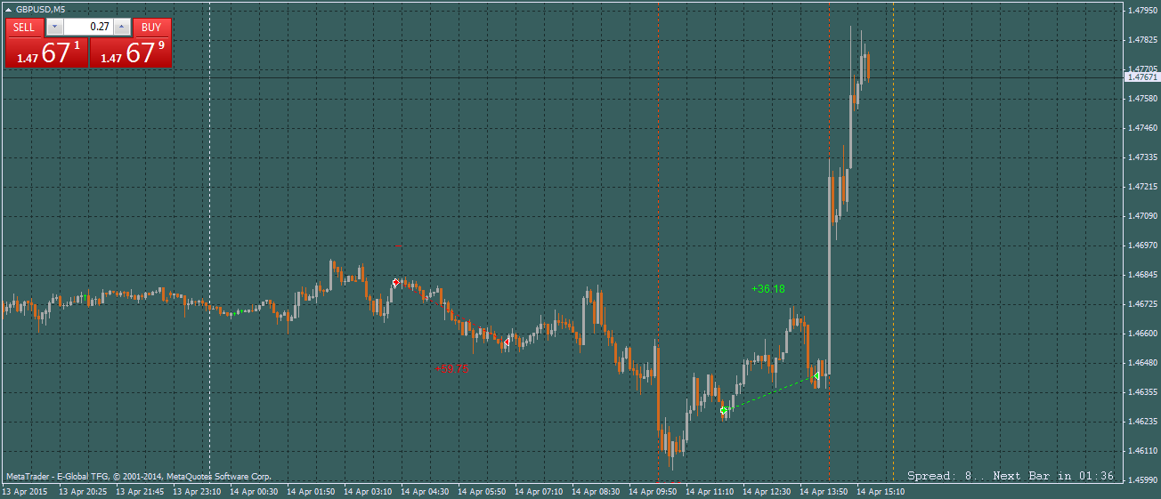This screenshot has height=499, width=1161.
Task: Click the red dashed trade line
Action: [451, 313]
